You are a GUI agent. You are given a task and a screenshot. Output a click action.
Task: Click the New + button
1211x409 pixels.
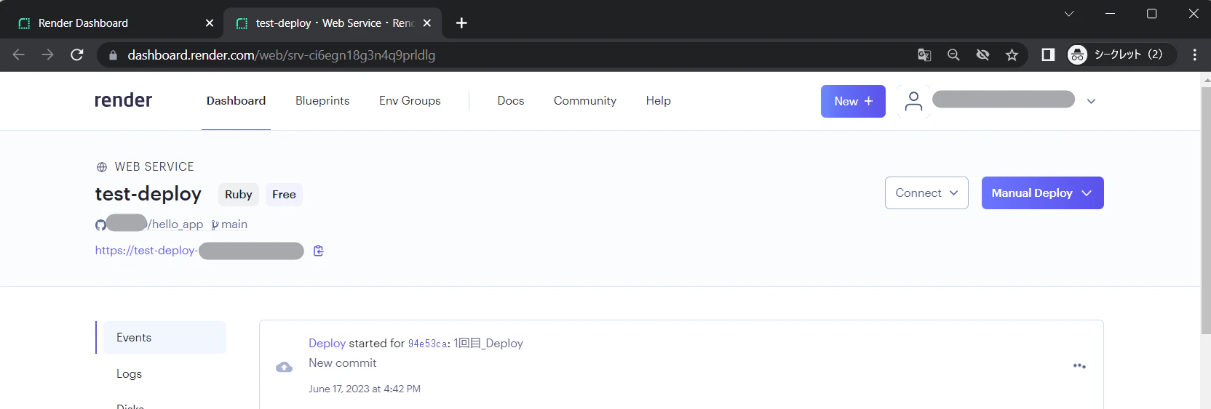pos(853,101)
